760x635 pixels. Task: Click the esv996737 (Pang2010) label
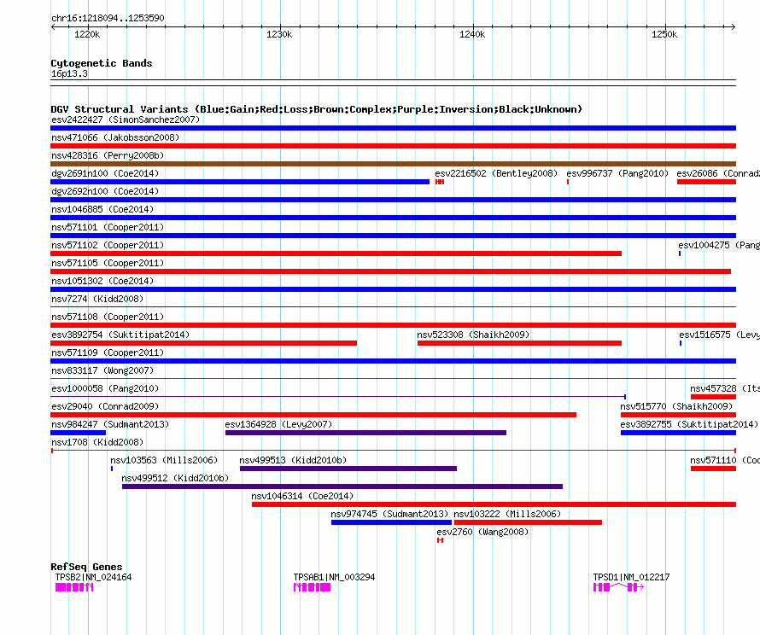617,173
